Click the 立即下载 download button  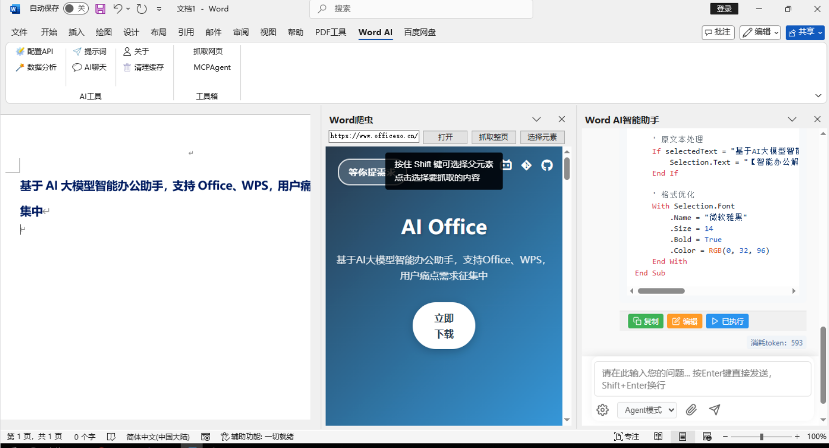[x=444, y=326]
